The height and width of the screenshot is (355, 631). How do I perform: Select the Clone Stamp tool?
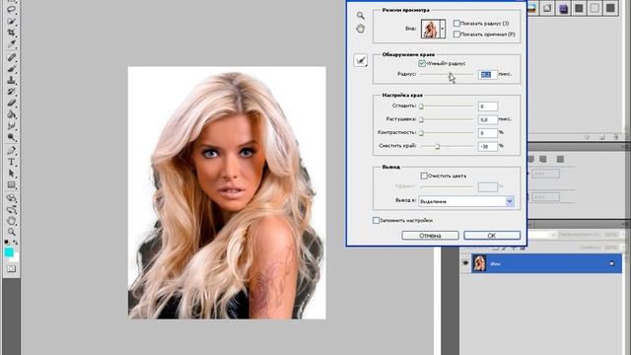[x=11, y=80]
